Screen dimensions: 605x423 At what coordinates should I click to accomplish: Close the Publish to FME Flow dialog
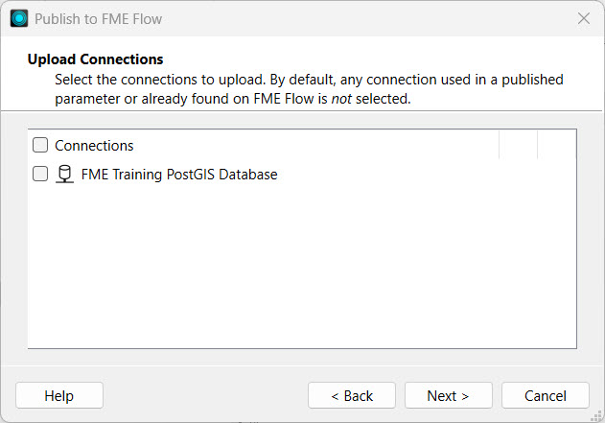pyautogui.click(x=583, y=18)
